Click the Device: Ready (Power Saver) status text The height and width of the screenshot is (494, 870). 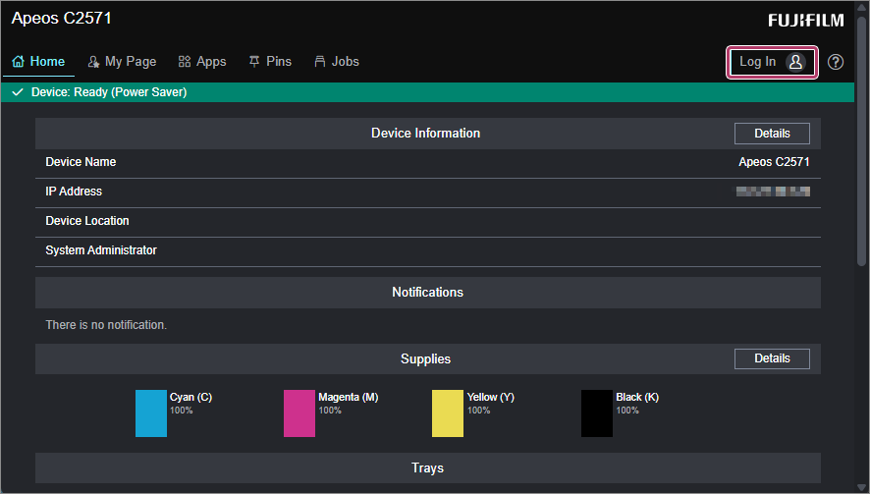[x=109, y=92]
